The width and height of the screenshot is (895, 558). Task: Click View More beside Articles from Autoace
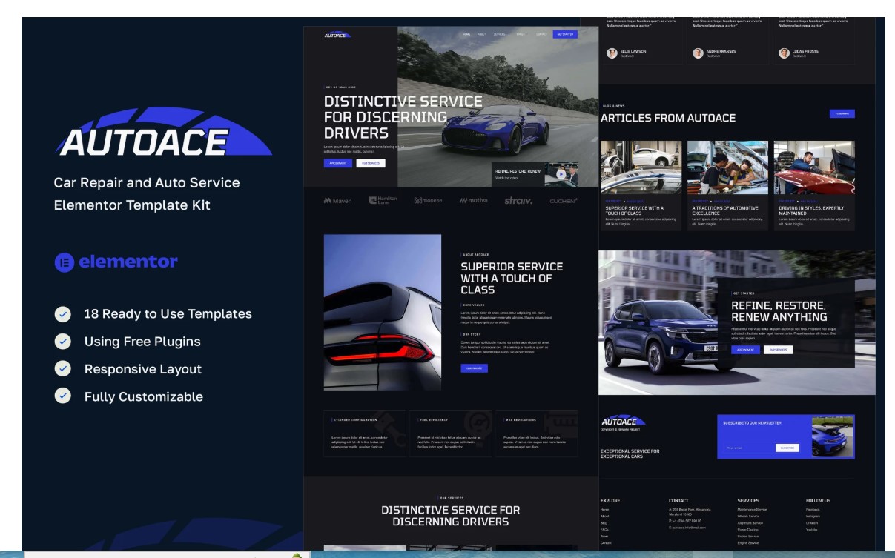click(842, 114)
